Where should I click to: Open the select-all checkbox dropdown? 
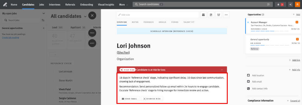click(x=54, y=55)
